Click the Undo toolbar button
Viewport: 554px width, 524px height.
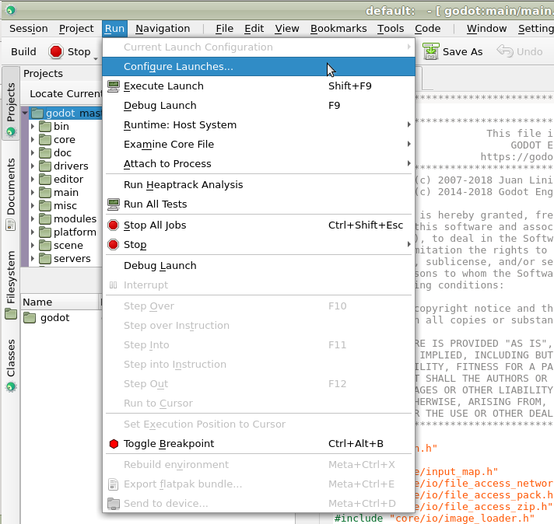[x=520, y=52]
